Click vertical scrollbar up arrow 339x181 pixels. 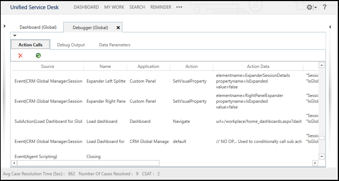click(x=322, y=65)
